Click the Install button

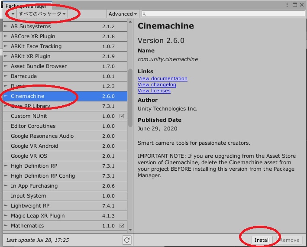point(262,240)
